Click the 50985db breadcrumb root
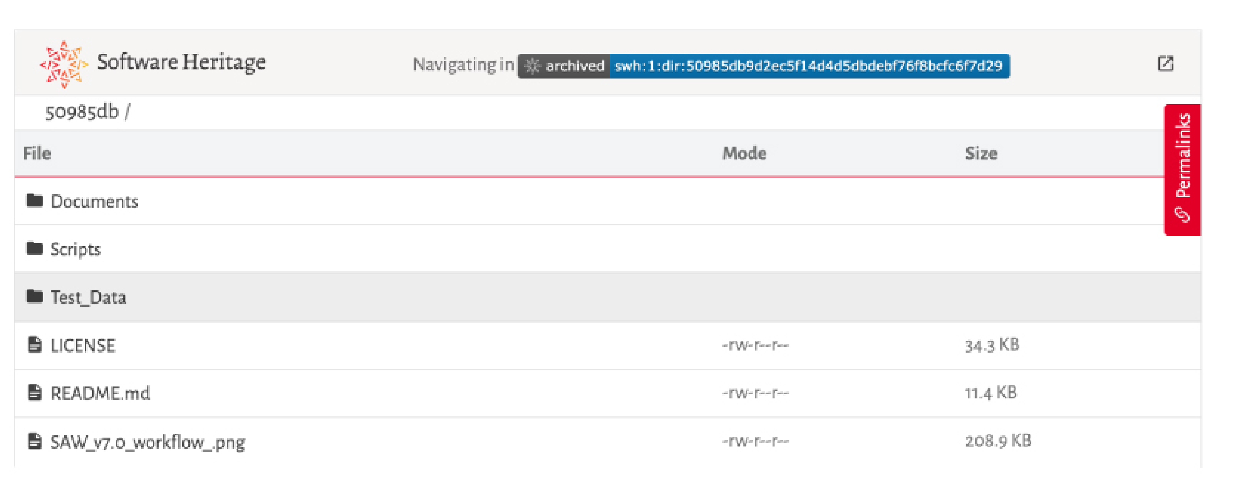 (x=82, y=112)
